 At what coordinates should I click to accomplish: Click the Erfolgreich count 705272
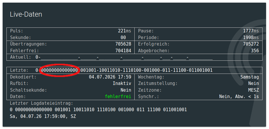coord(251,44)
